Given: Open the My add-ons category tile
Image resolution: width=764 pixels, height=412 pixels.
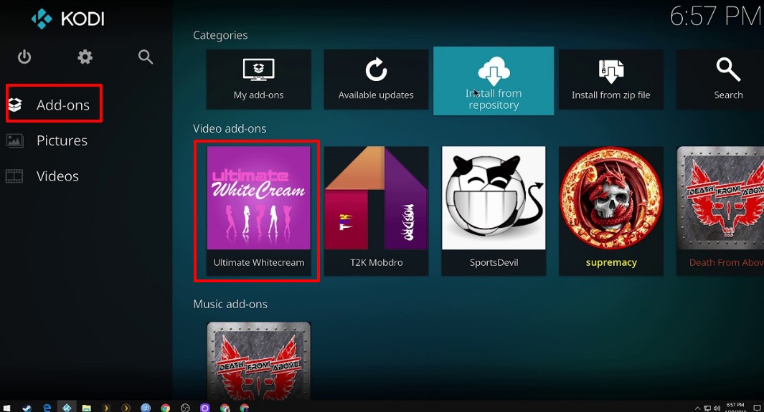Looking at the screenshot, I should point(258,80).
